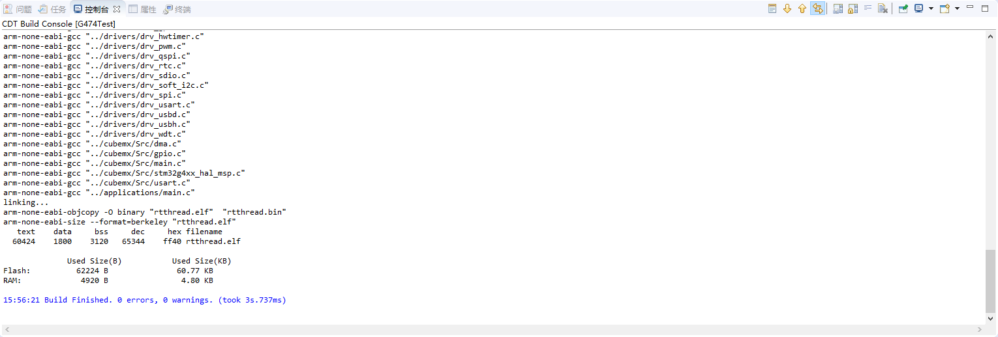998x337 pixels.
Task: Toggle wrap lines opposing arrows icon
Action: (817, 8)
